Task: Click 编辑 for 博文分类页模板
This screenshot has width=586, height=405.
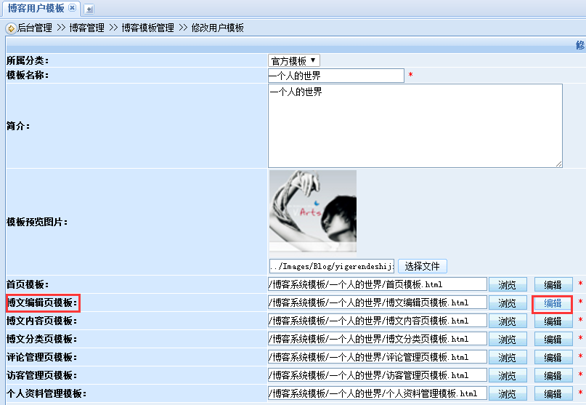Action: pos(553,339)
